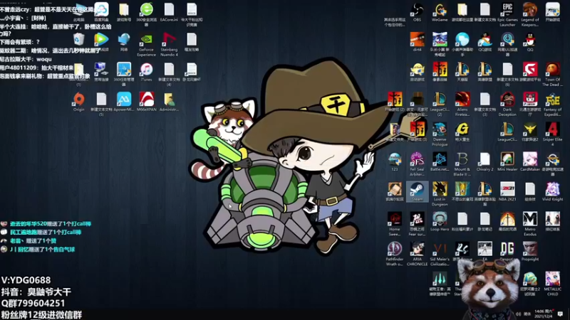The height and width of the screenshot is (320, 570).
Task: Launch Sniper Elite 4 shortcut
Action: [553, 134]
